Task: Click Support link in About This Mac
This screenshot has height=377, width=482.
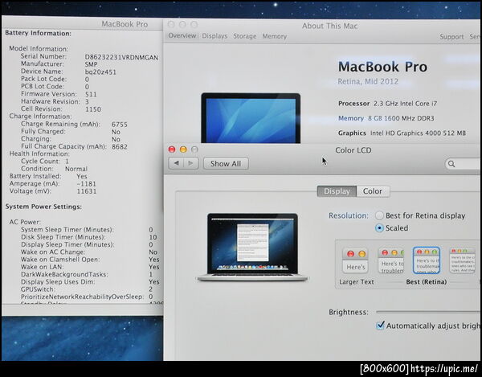Action: [x=451, y=37]
